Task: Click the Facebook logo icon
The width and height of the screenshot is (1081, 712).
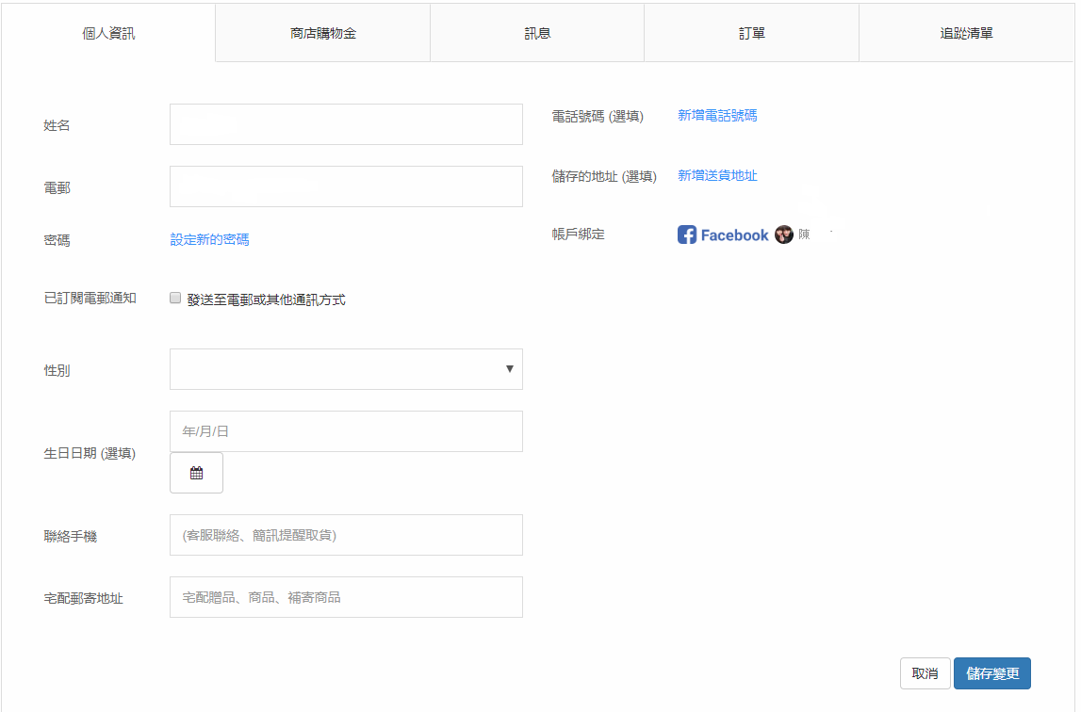Action: [x=687, y=235]
